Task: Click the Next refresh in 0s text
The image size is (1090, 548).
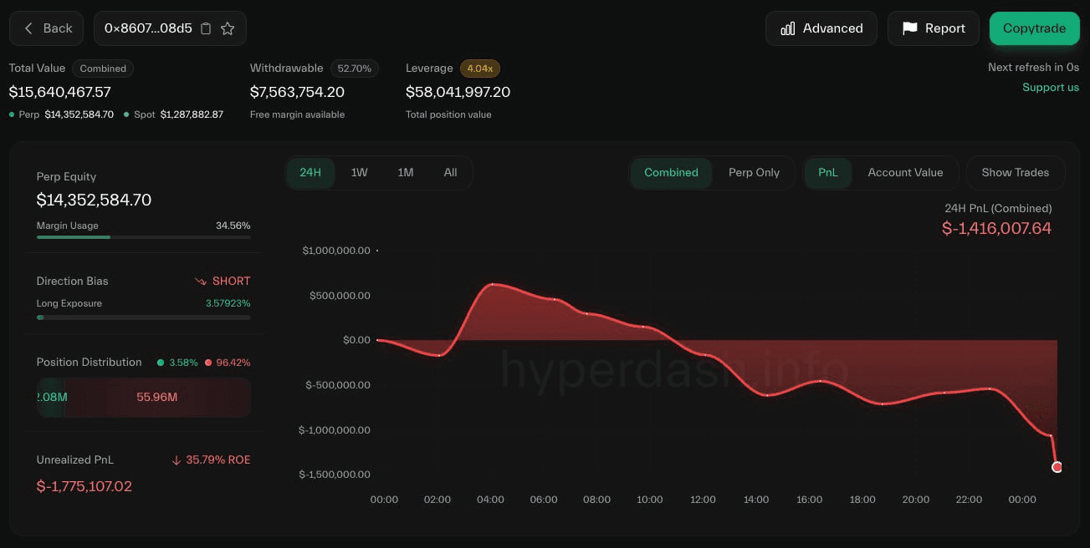Action: coord(1033,67)
